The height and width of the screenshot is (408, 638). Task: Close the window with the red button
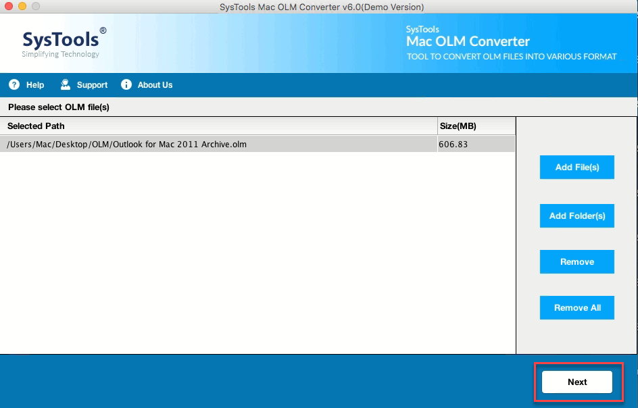(x=9, y=6)
